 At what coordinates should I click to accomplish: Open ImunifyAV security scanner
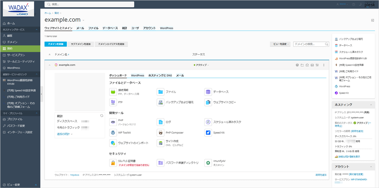coord(208,163)
